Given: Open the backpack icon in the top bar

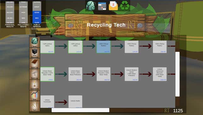Looking at the screenshot, I should pos(91,6).
